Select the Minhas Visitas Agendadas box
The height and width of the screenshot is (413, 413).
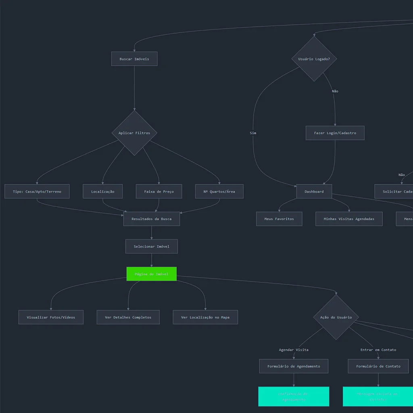tap(349, 219)
